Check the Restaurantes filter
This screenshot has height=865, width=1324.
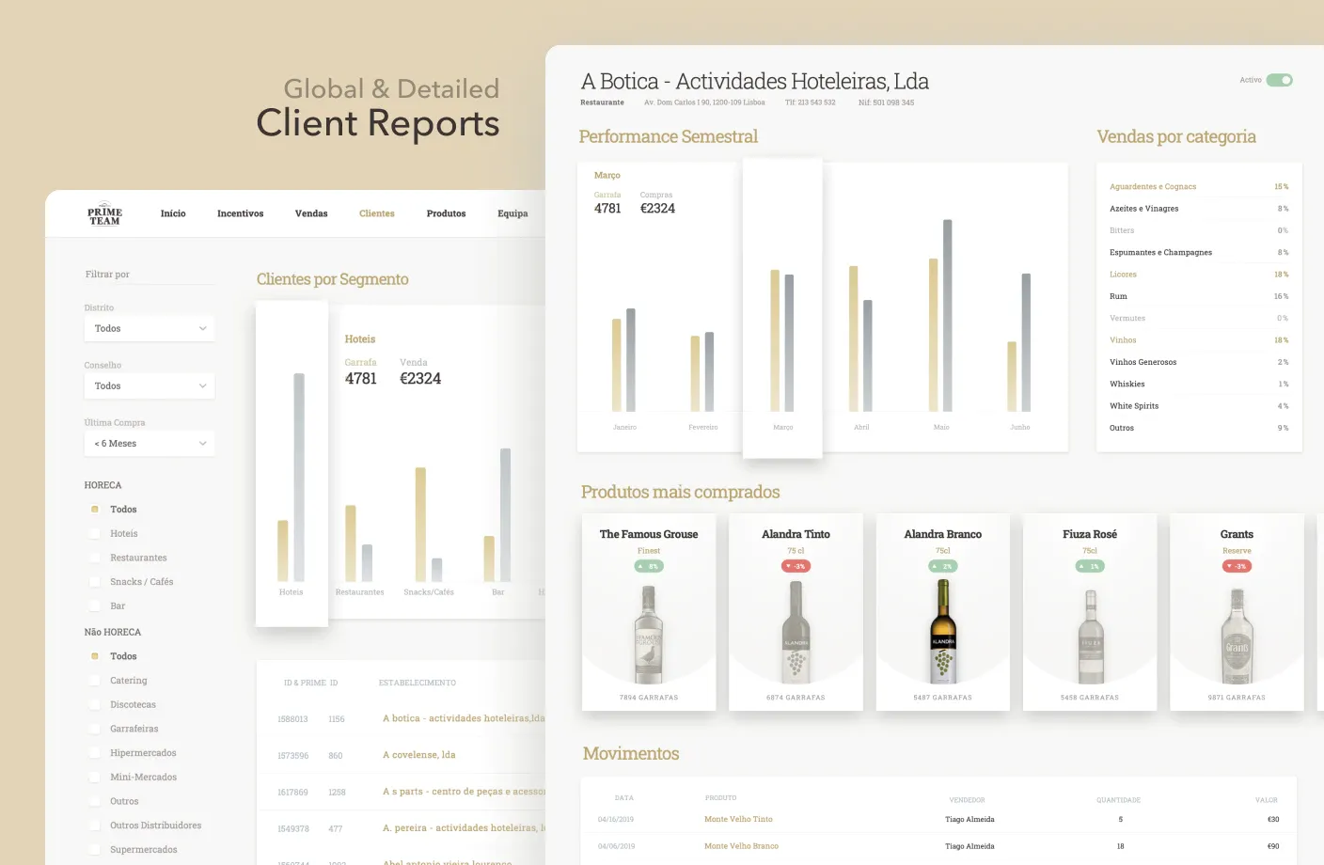coord(95,558)
